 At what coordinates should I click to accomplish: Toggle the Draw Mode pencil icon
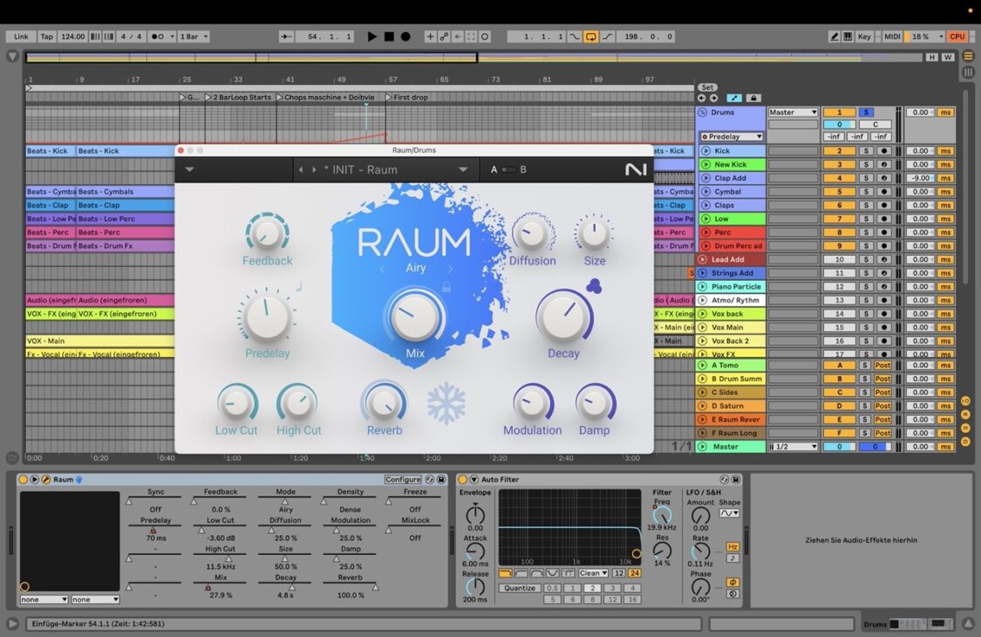coord(834,37)
